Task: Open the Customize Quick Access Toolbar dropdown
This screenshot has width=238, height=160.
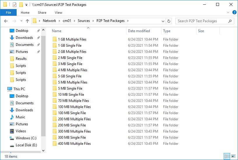Action: pos(26,5)
